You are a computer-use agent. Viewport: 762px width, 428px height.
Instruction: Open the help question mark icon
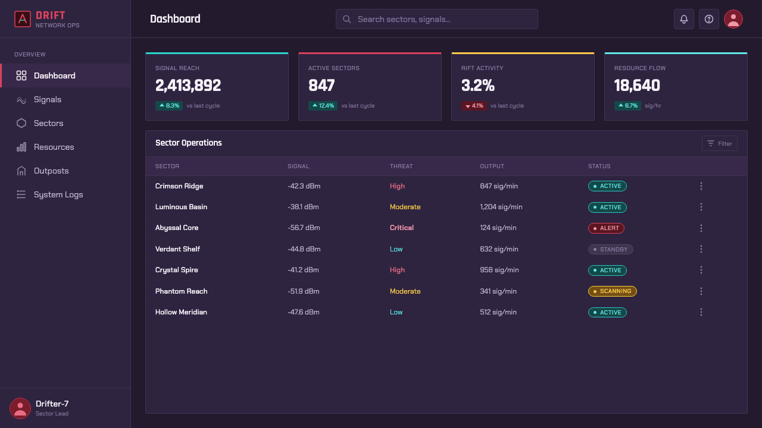(x=709, y=19)
